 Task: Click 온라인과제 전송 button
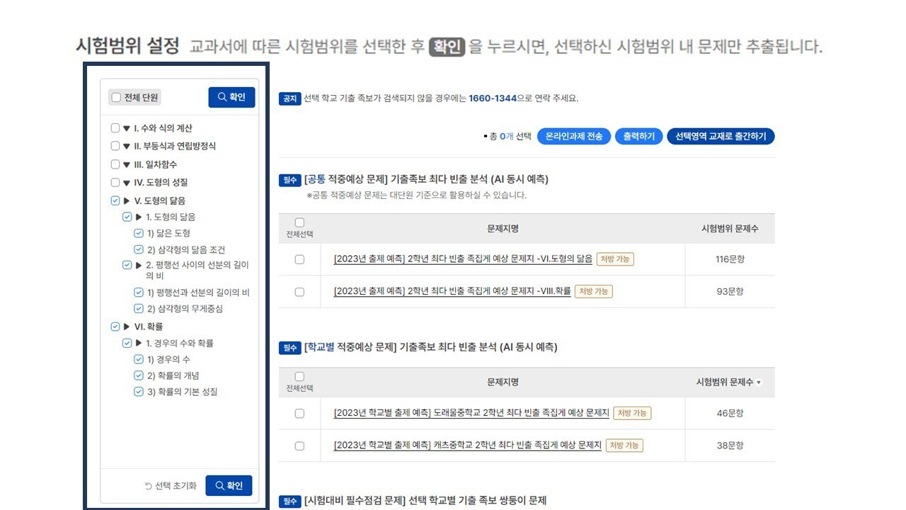click(574, 136)
